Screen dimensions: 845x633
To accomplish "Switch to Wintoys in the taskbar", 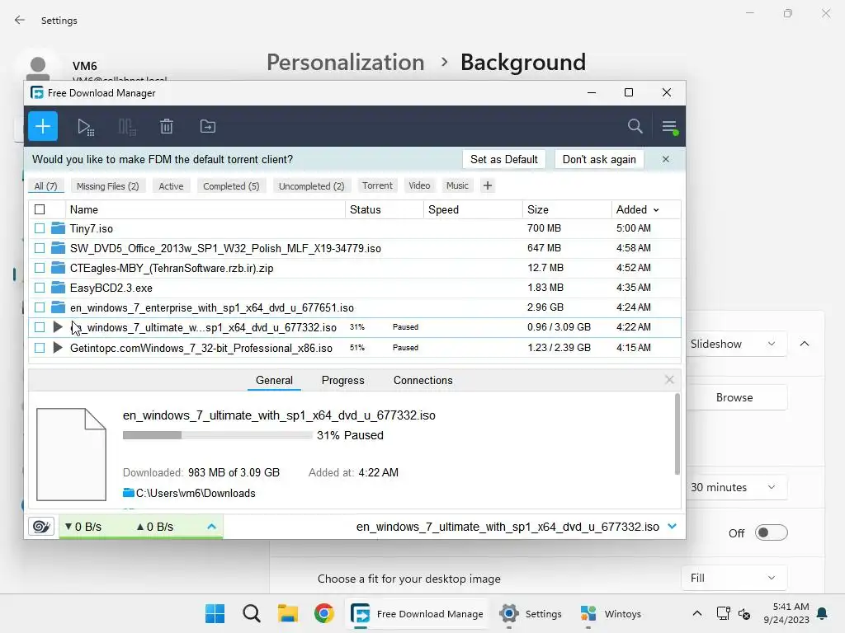I will (611, 613).
